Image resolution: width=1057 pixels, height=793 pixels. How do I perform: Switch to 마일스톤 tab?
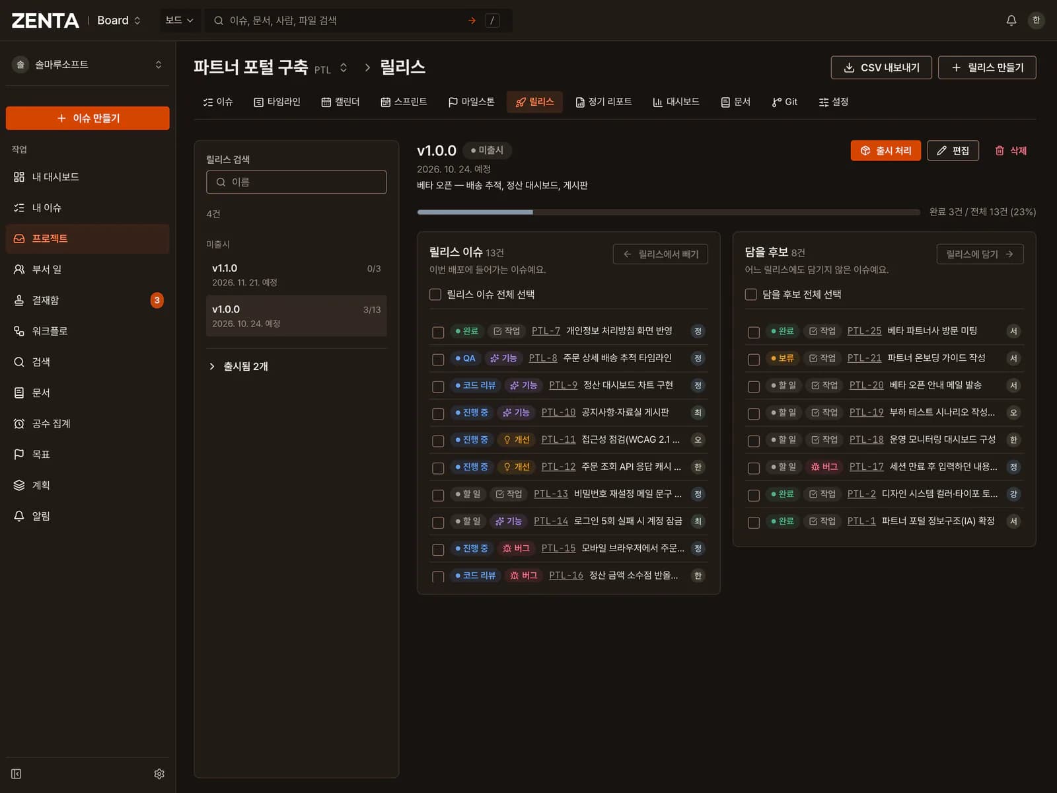[x=471, y=102]
